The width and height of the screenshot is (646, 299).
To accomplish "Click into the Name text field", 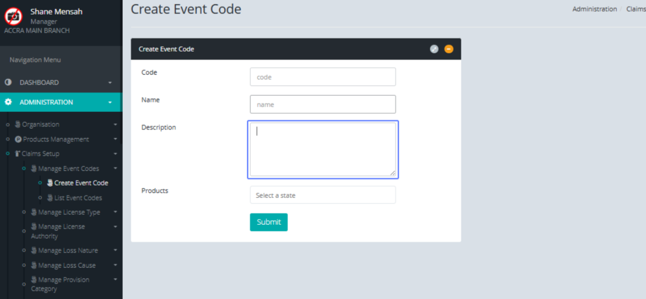I will coord(322,104).
